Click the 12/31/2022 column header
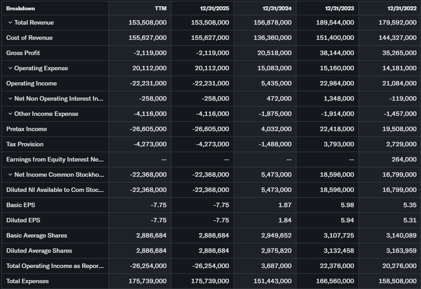The height and width of the screenshot is (289, 421). point(402,8)
